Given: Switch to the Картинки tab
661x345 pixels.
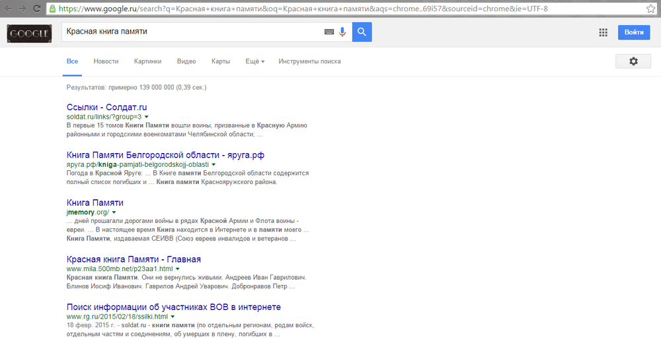Looking at the screenshot, I should [147, 61].
